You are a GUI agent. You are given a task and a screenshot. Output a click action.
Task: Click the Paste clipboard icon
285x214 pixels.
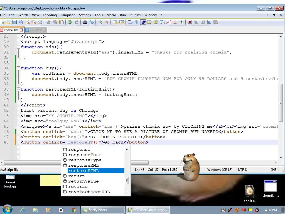pyautogui.click(x=62, y=22)
